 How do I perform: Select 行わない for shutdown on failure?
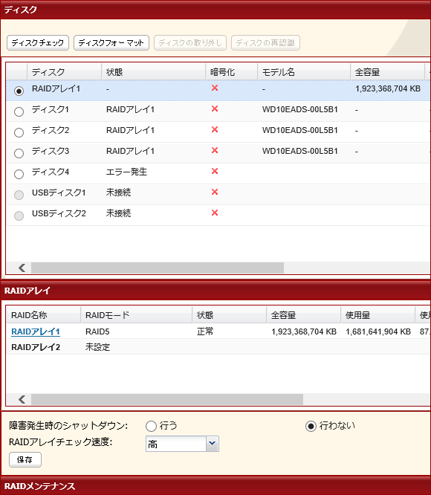click(311, 426)
